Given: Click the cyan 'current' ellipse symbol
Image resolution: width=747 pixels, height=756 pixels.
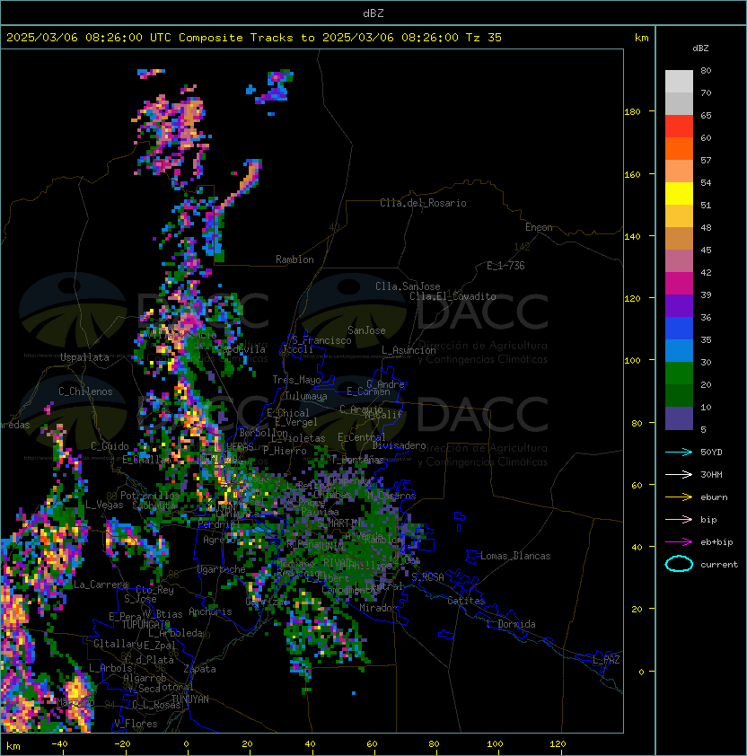Looking at the screenshot, I should coord(679,564).
